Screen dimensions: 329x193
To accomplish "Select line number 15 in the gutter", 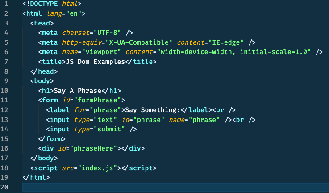I will tap(4, 139).
